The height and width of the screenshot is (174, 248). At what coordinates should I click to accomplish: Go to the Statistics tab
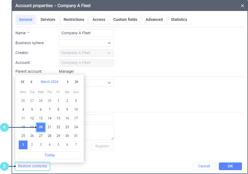coord(179,20)
